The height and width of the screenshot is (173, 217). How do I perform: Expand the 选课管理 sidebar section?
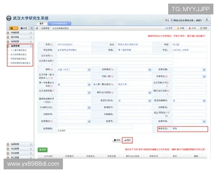31,144
